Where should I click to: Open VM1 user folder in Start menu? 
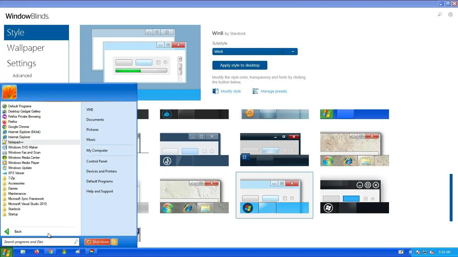tap(90, 110)
